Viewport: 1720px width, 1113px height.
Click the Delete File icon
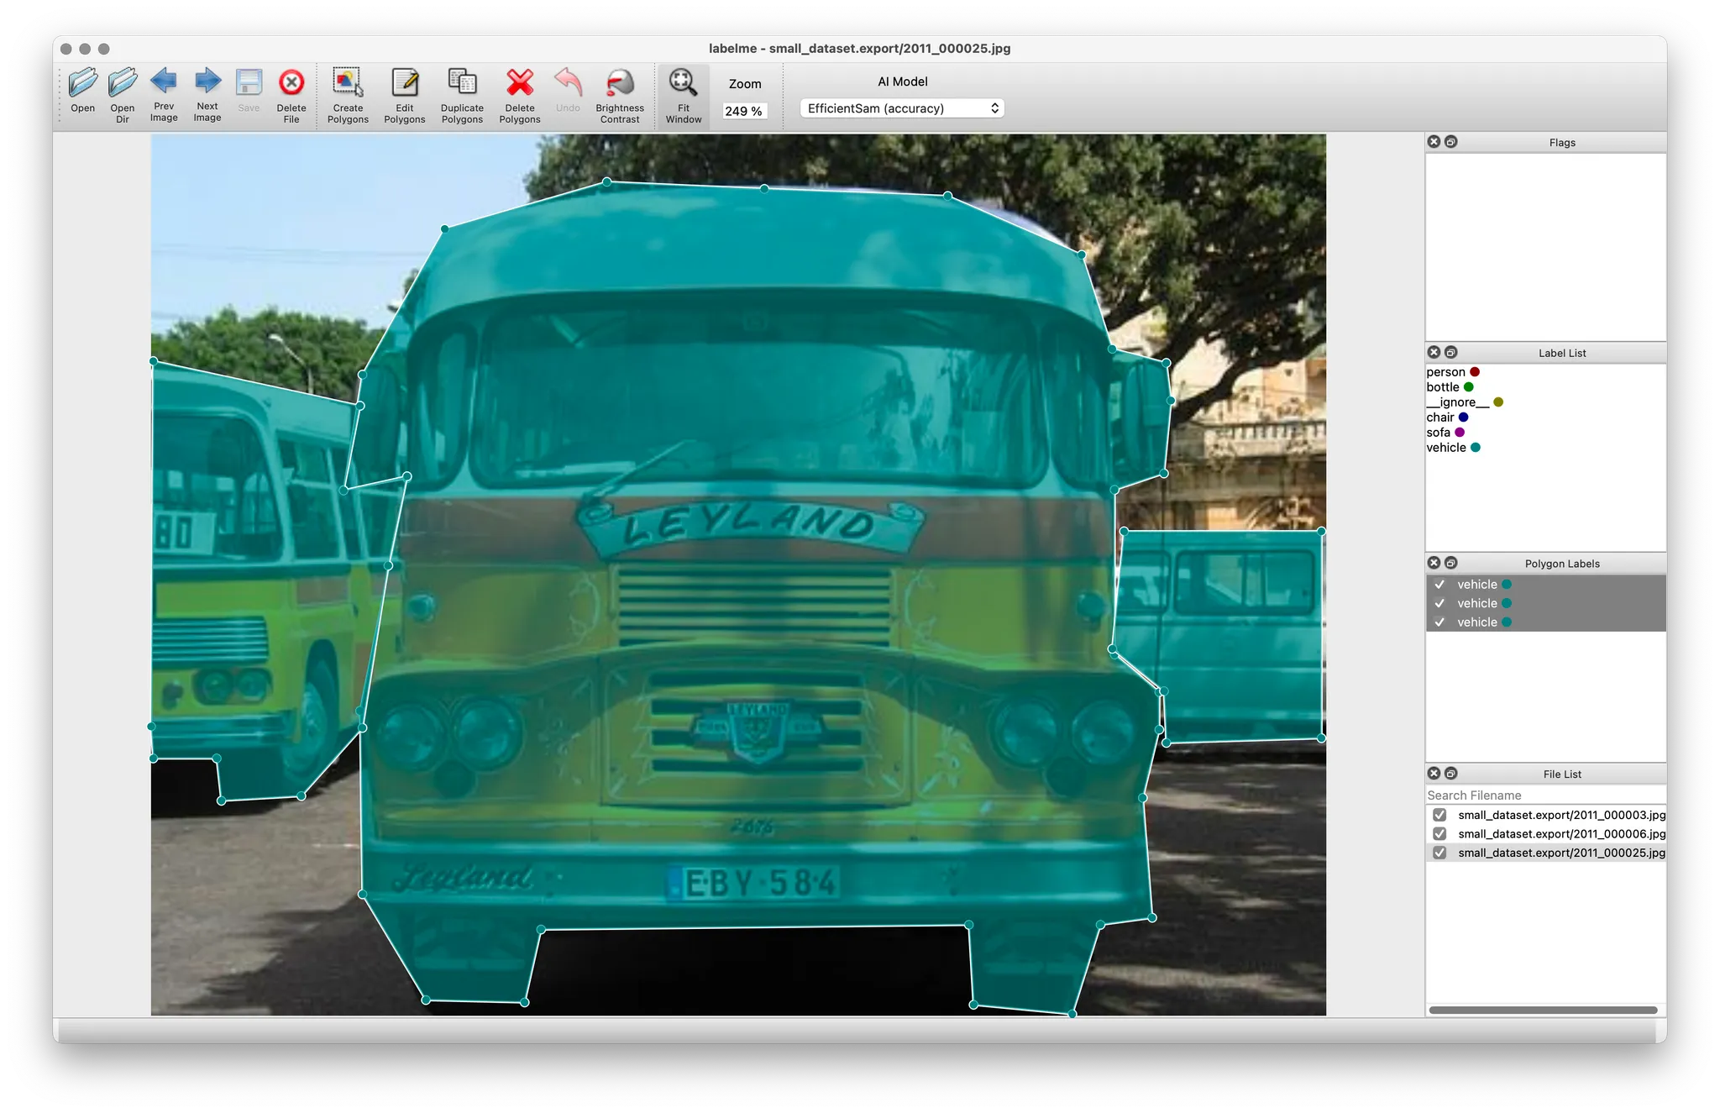tap(291, 83)
